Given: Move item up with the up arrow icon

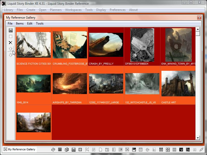Looking at the screenshot, I should tap(11, 49).
